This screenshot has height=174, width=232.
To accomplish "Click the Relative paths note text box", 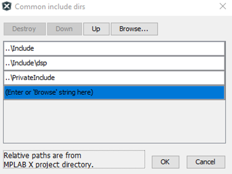I will (74, 160).
